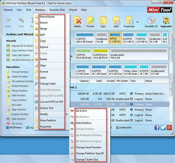The height and width of the screenshot is (163, 175).
Task: Click the Undo arrow icon
Action: point(21,20)
